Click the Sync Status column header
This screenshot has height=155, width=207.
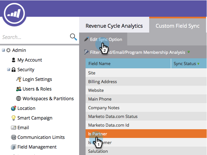[189, 63]
